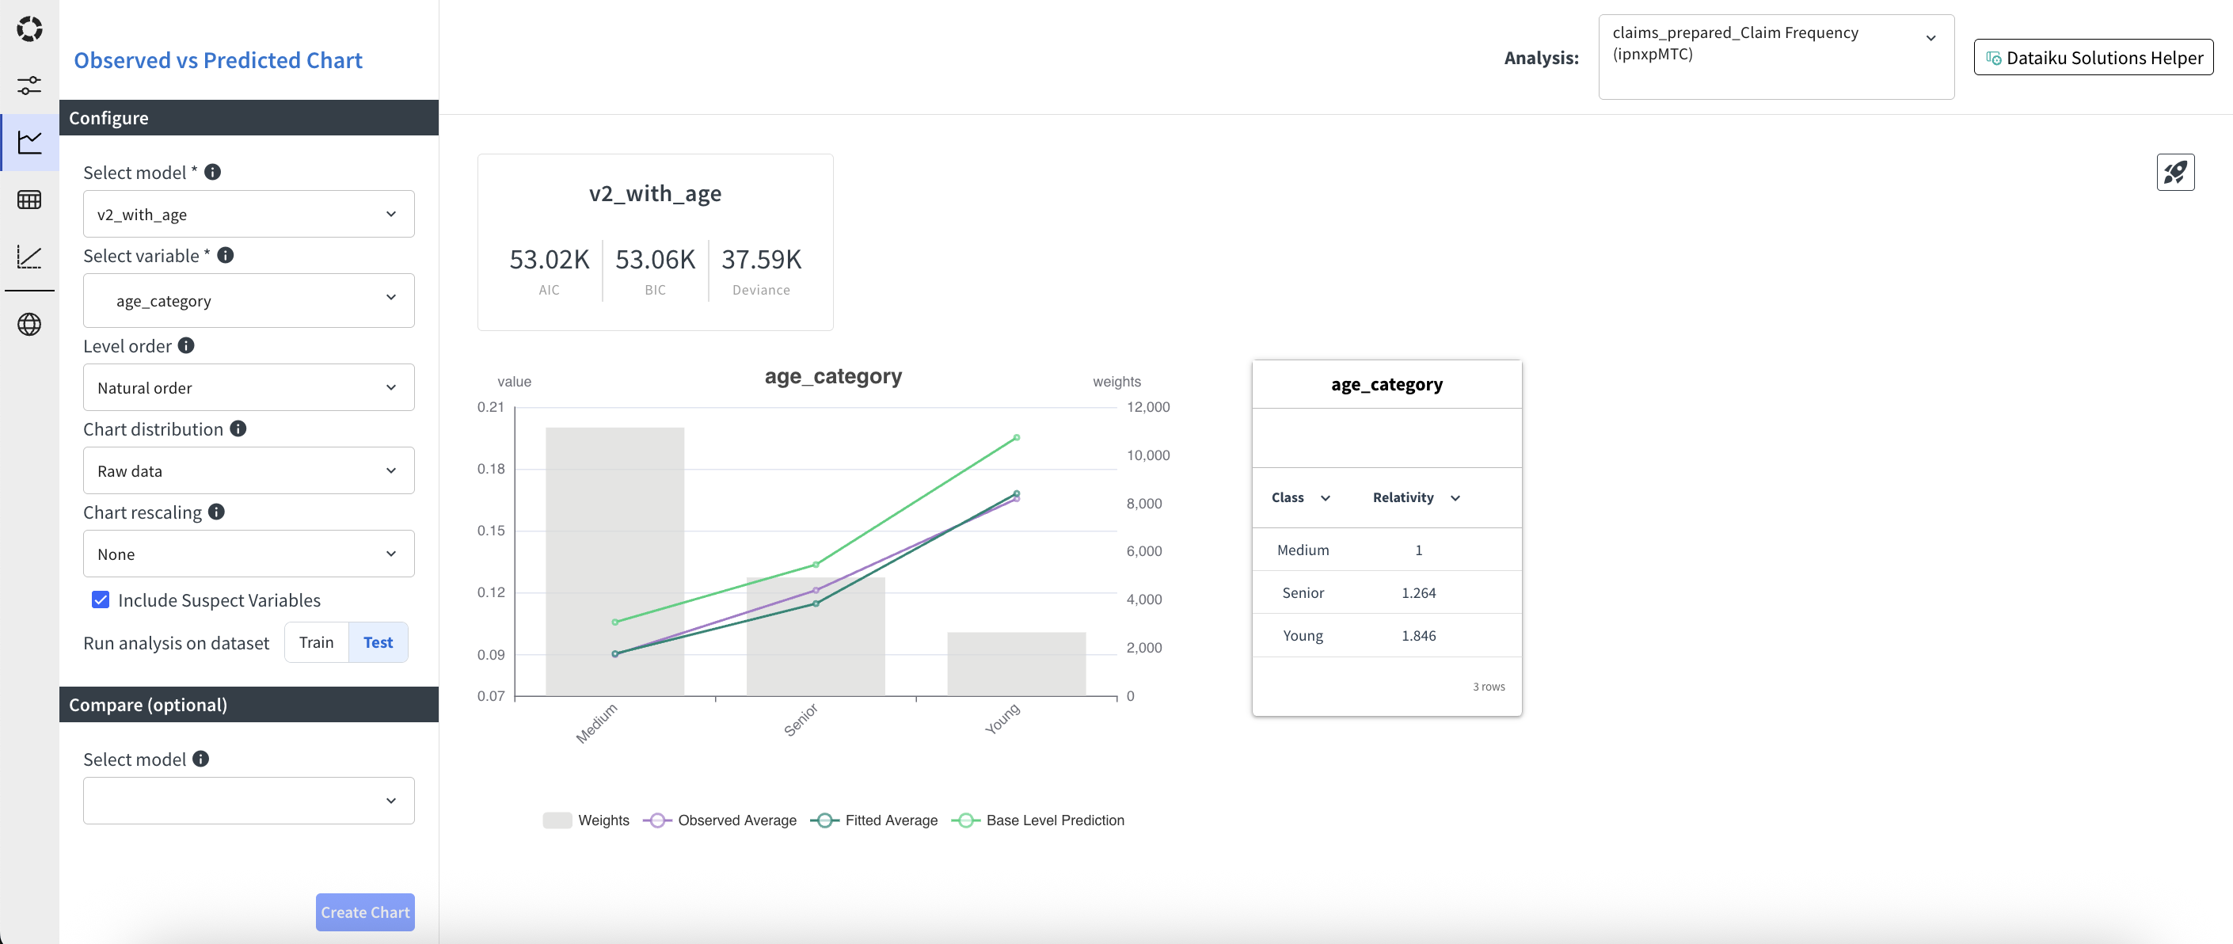This screenshot has width=2233, height=944.
Task: Uncheck Include Suspect Variables checkbox
Action: click(101, 600)
